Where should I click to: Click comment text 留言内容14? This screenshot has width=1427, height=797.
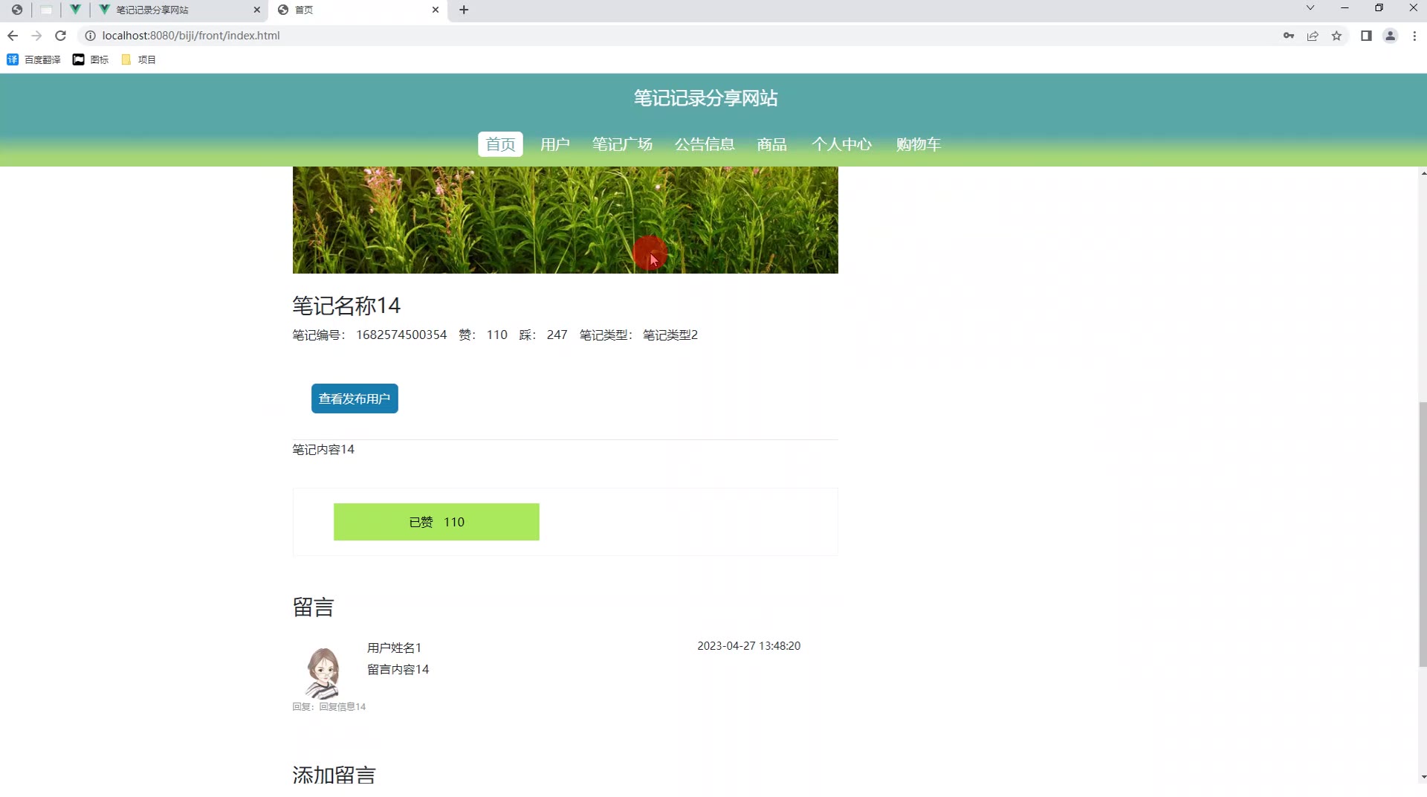pos(398,669)
